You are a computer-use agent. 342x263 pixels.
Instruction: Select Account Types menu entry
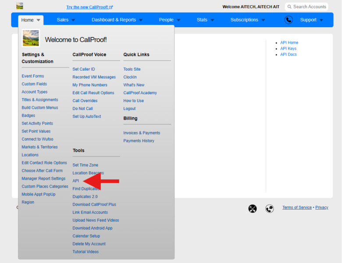click(x=35, y=92)
